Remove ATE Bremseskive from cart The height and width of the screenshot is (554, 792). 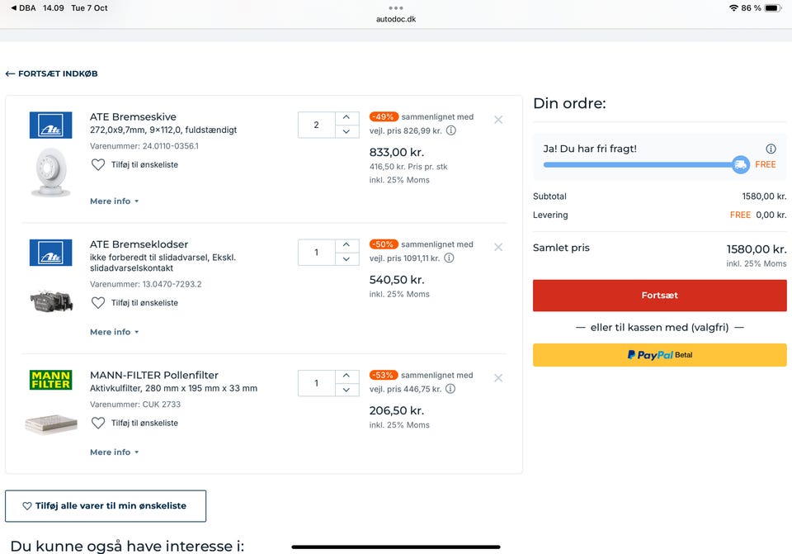498,120
